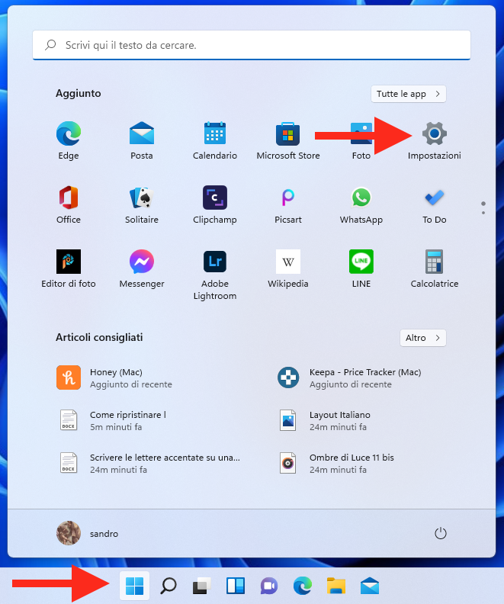This screenshot has width=504, height=604.
Task: Open the sandro user account menu
Action: coord(88,533)
